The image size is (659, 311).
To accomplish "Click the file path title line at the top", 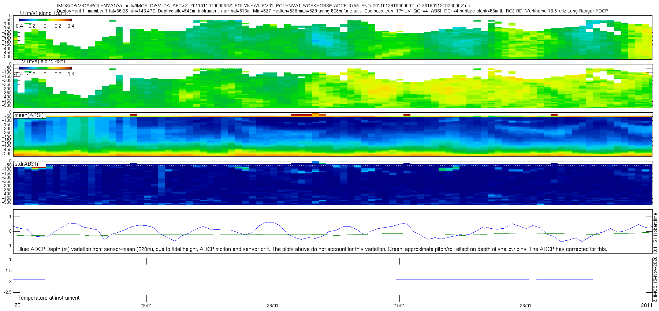I will (x=263, y=6).
